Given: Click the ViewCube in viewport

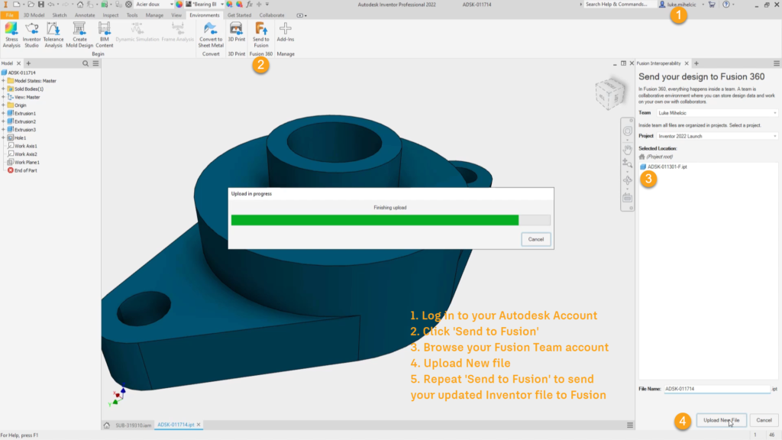Looking at the screenshot, I should (610, 94).
